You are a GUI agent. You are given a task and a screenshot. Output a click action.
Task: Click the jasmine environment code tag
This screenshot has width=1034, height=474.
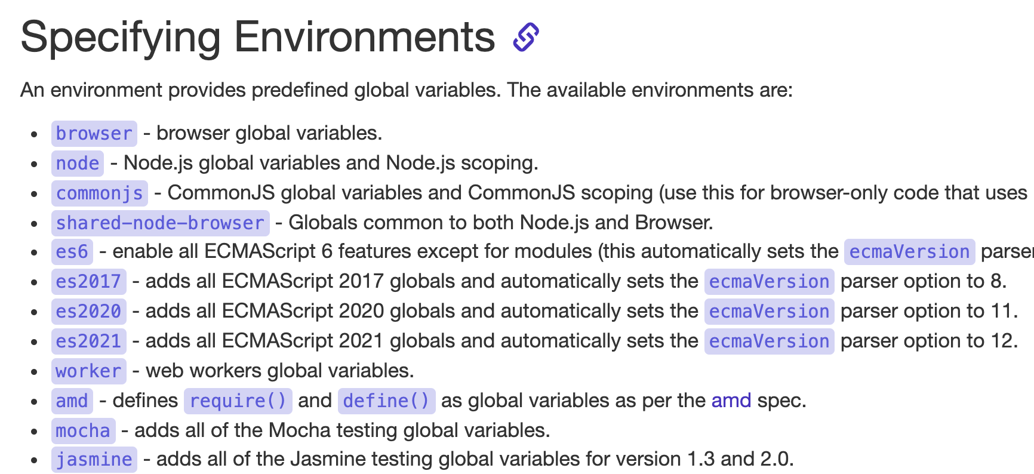pyautogui.click(x=94, y=459)
